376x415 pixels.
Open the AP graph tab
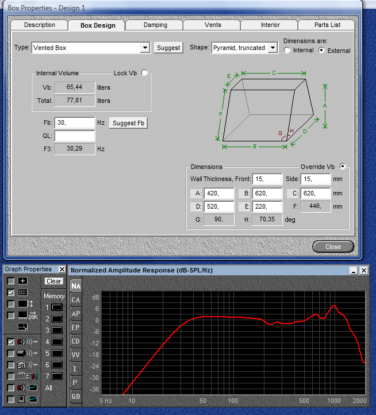tap(76, 313)
